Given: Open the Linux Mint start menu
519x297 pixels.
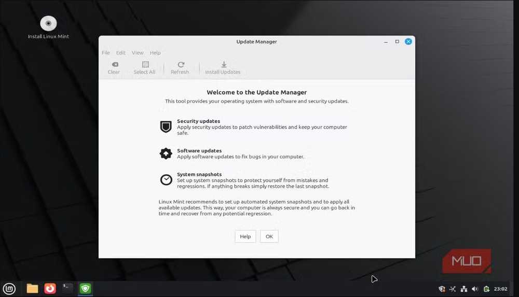Looking at the screenshot, I should point(9,289).
